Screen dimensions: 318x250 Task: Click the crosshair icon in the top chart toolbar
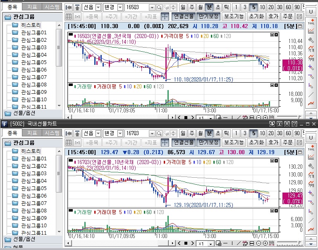[164, 17]
